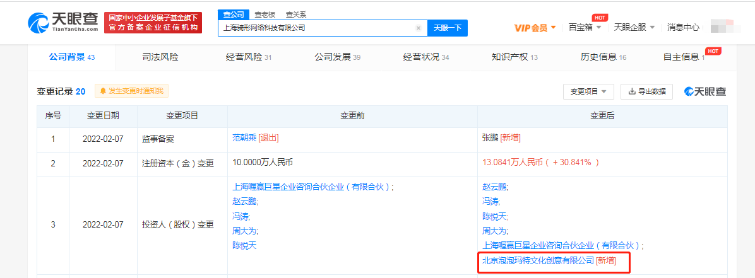Open 上海喔赢巨星企业咨询合伙企业 link in 变更后 column
The image size is (755, 278).
point(561,245)
